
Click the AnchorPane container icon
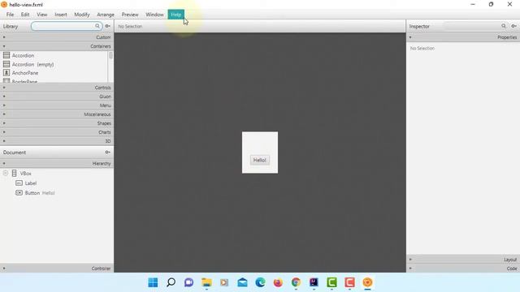[6, 72]
